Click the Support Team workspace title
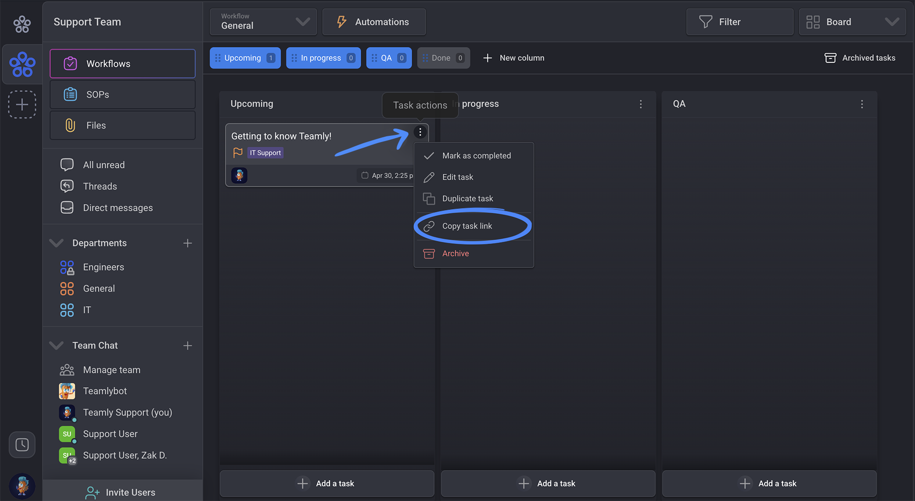 [87, 22]
